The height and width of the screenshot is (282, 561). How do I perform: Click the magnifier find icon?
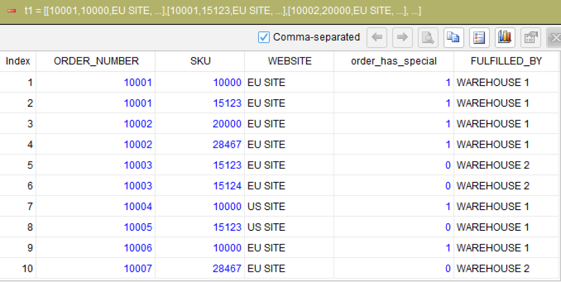(428, 37)
